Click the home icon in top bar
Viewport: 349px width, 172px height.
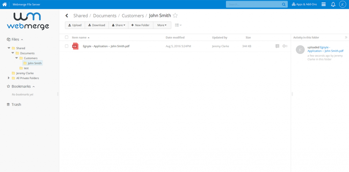coord(5,4)
